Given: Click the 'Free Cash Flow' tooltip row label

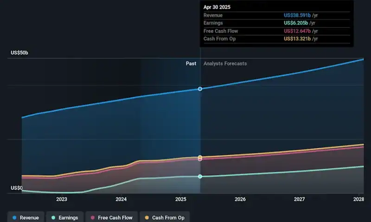Looking at the screenshot, I should pos(221,31).
